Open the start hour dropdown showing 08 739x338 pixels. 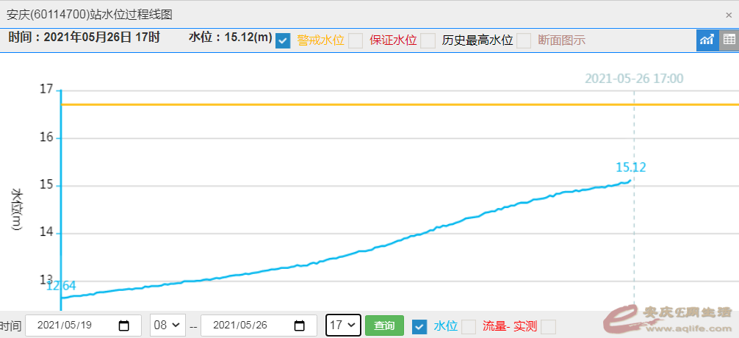(x=167, y=326)
